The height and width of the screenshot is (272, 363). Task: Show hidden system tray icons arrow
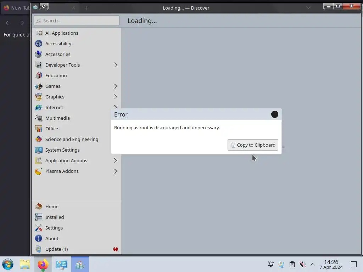coord(313,264)
